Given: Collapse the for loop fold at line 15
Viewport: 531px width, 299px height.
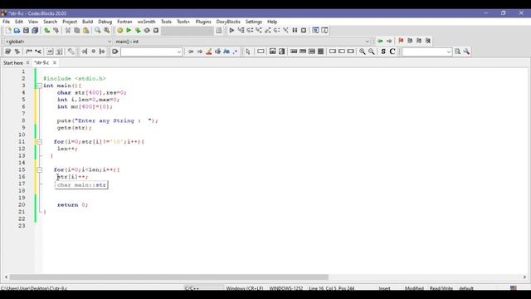Looking at the screenshot, I should 39,169.
